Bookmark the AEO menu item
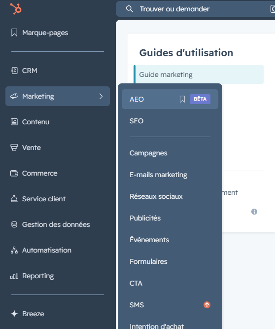 [x=182, y=99]
